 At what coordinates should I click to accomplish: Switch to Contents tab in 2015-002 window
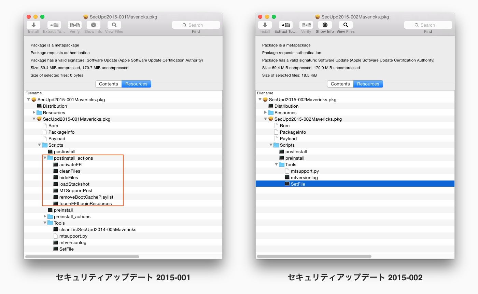tap(340, 84)
